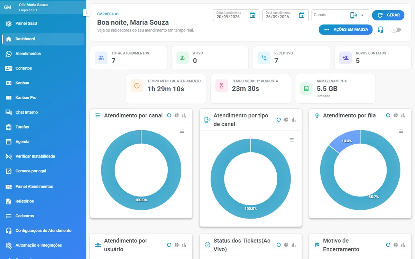Viewport: 415px width, 259px height.
Task: Collapse the sidebar with the chevron arrow
Action: point(86,12)
